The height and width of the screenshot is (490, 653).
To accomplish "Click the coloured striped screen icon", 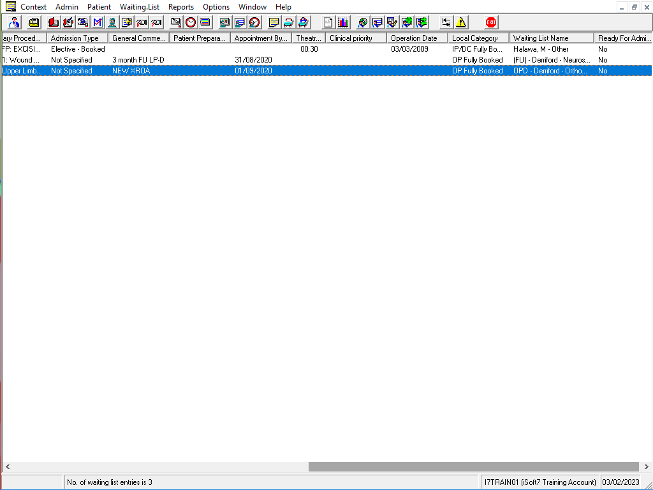I will pyautogui.click(x=205, y=22).
